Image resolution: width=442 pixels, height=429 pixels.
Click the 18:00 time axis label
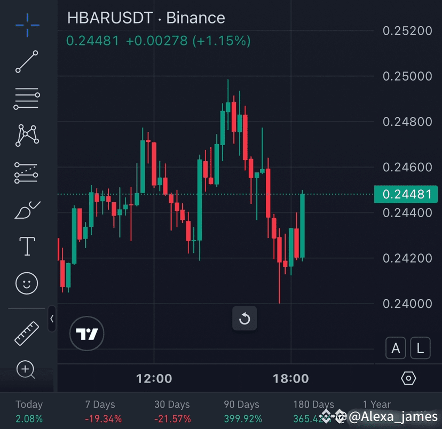[x=290, y=379]
